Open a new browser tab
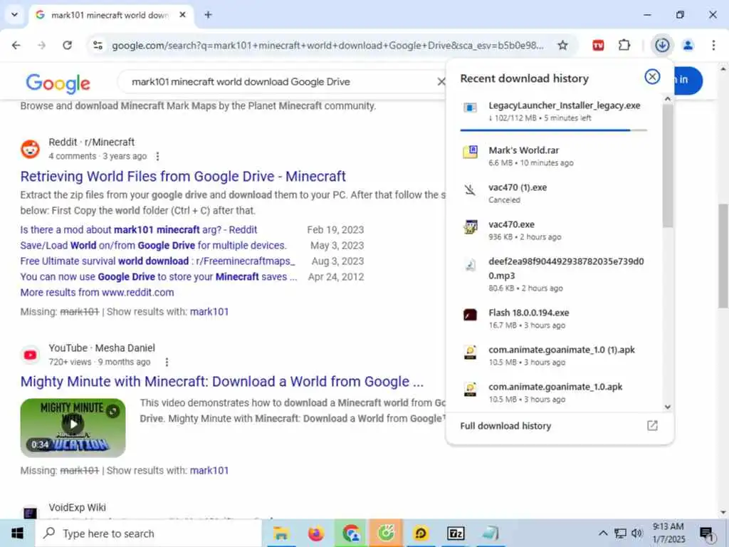729x547 pixels. 208,15
